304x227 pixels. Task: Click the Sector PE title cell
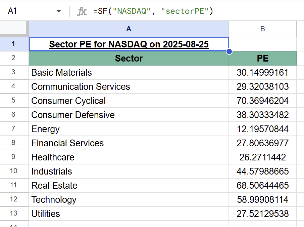tap(129, 44)
